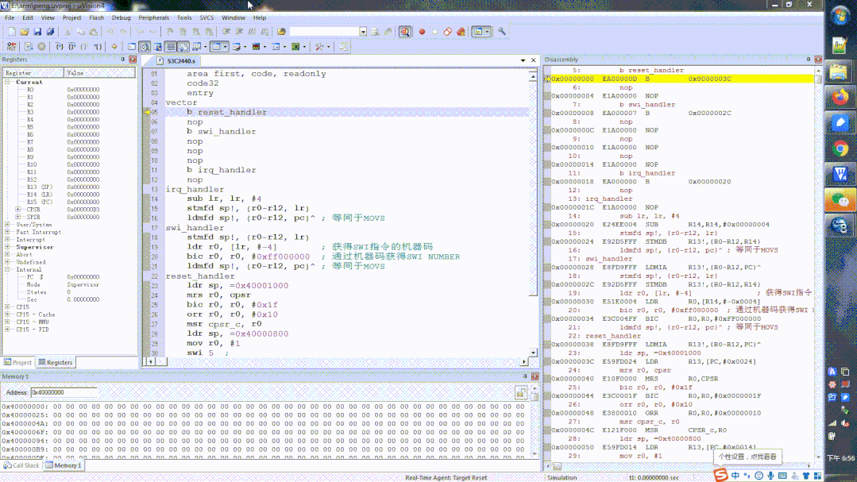
Task: Click the Step Over icon
Action: tap(71, 47)
